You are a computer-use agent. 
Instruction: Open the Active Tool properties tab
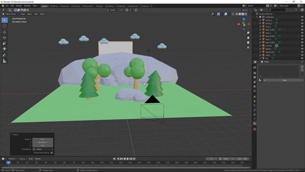point(254,67)
